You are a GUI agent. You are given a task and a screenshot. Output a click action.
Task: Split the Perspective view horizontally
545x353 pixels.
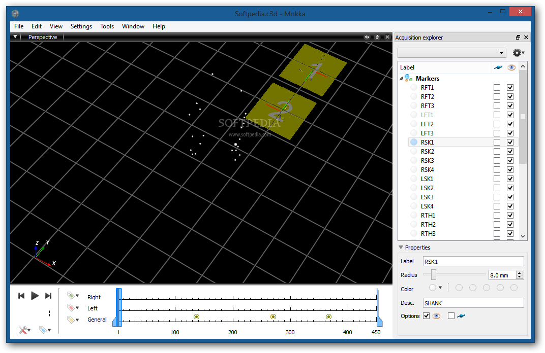pos(367,37)
